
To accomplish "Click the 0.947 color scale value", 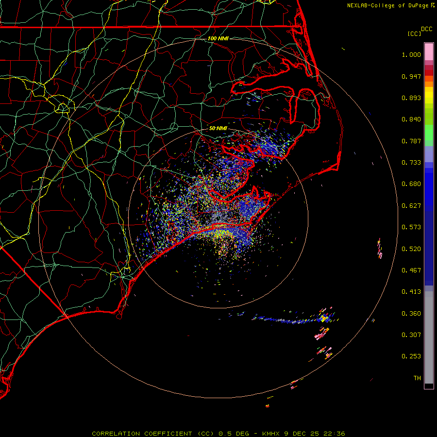I will point(411,76).
